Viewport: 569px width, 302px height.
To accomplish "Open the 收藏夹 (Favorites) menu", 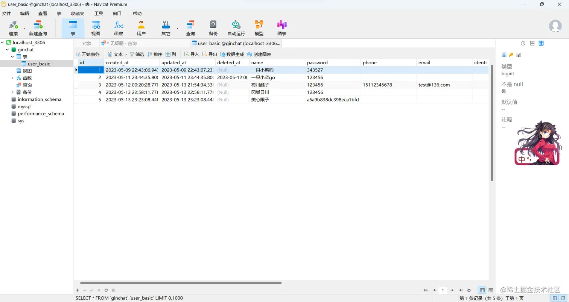I will click(78, 14).
